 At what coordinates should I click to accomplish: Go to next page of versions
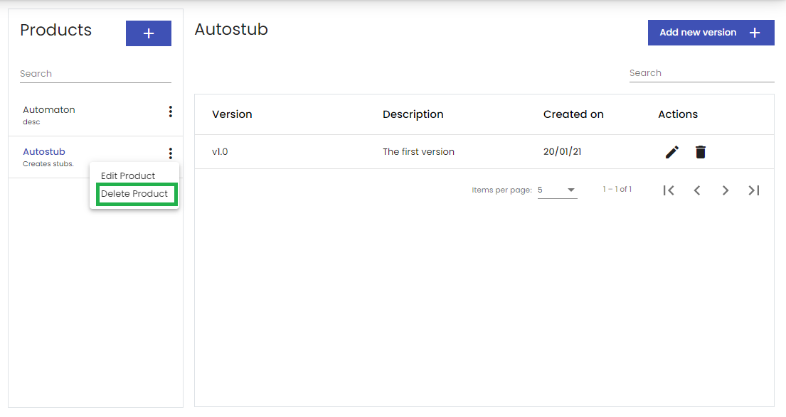[726, 190]
